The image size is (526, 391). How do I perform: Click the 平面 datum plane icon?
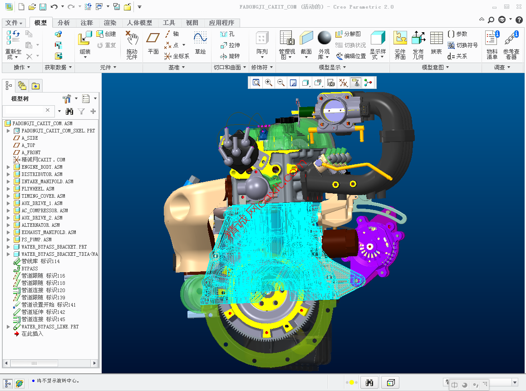[x=153, y=43]
